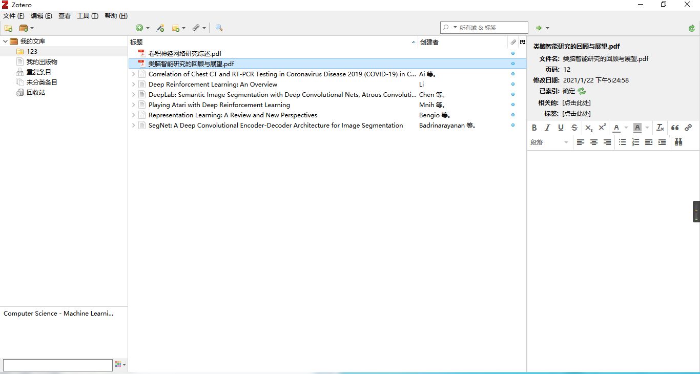Rebuild index with the green refresh icon

point(582,91)
